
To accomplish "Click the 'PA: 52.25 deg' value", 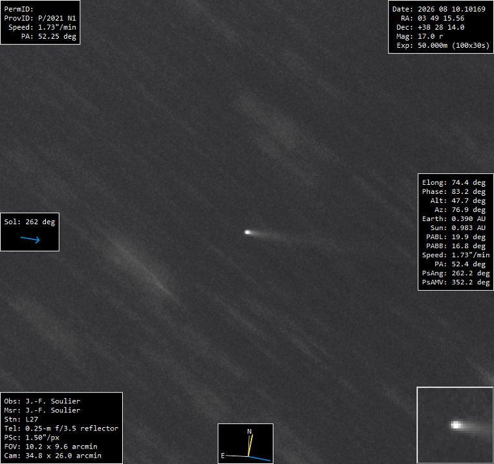I will [x=48, y=37].
